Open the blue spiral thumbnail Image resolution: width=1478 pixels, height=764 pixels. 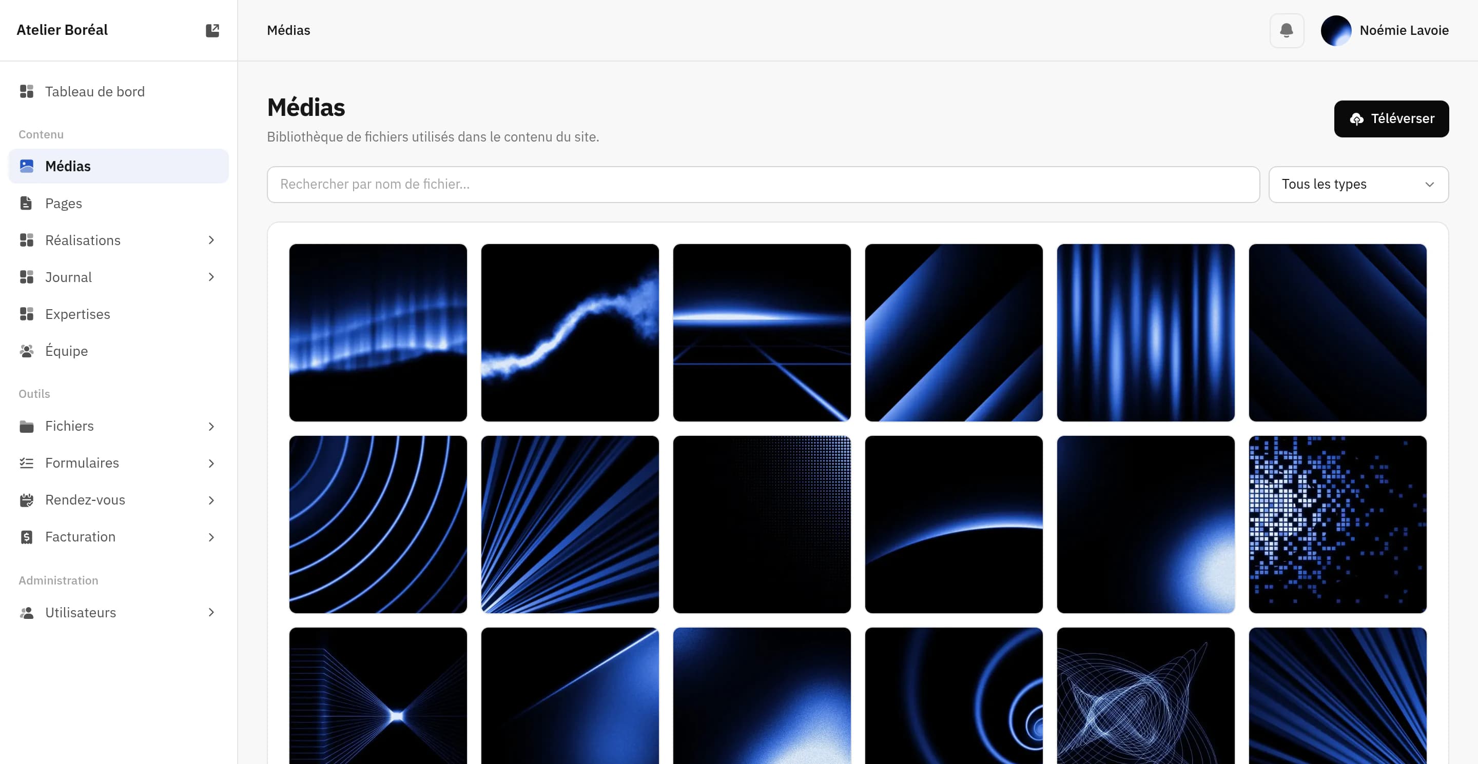click(953, 696)
